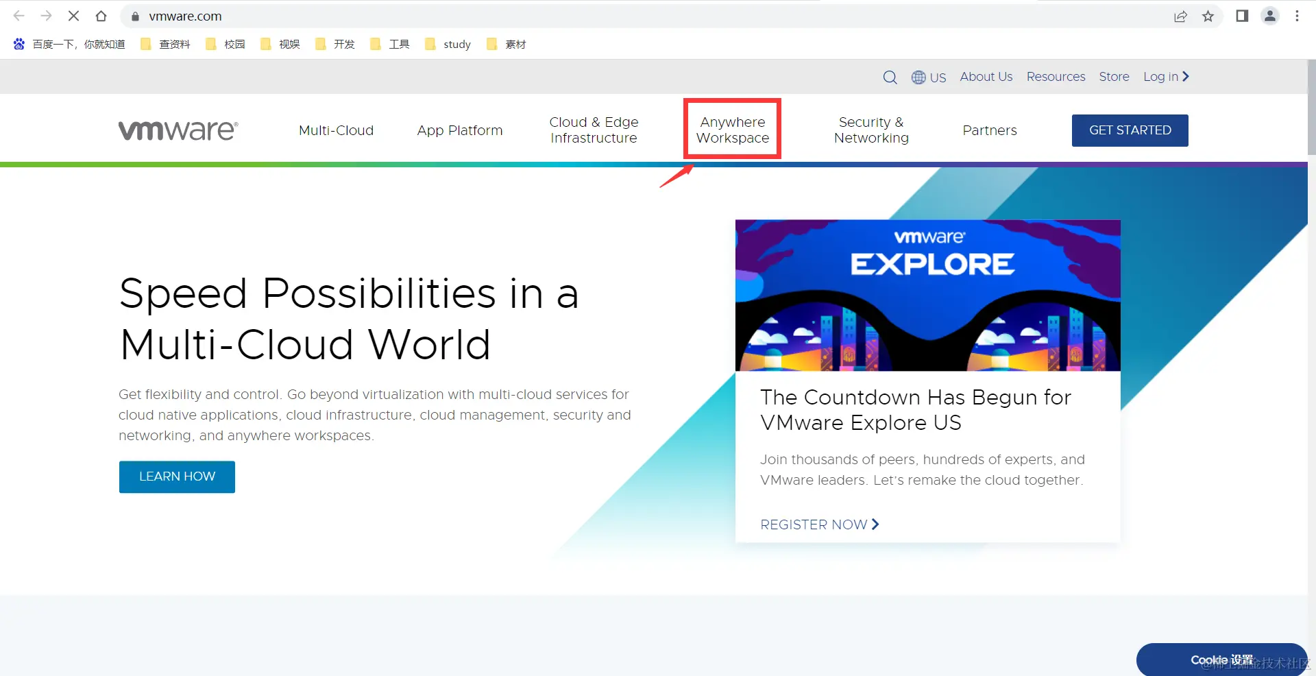Open the study bookmark folder
1316x676 pixels.
pos(448,44)
